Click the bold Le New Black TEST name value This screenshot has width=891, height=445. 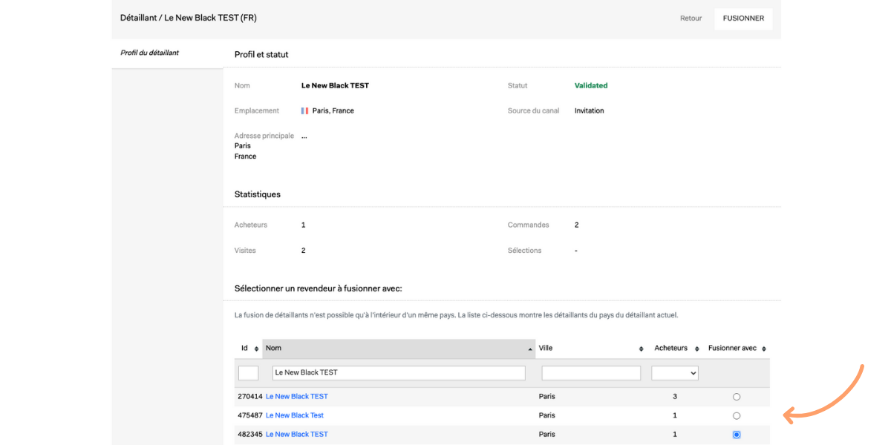pyautogui.click(x=335, y=85)
